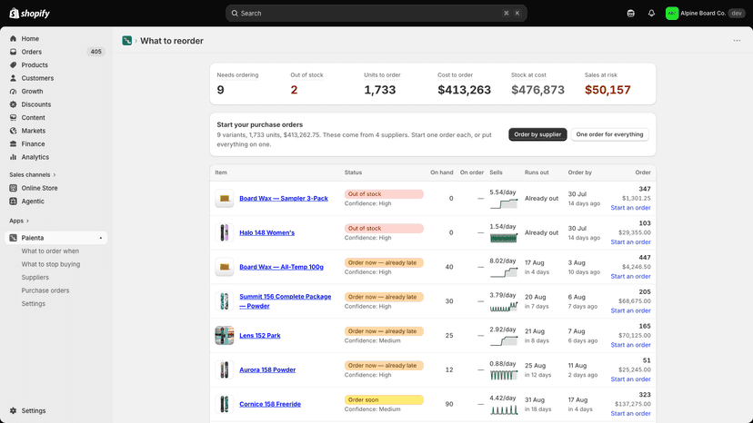
Task: Open Purchase orders page
Action: click(45, 290)
